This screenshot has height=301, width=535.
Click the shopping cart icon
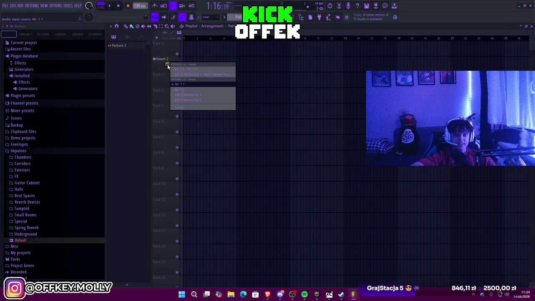pos(346,17)
